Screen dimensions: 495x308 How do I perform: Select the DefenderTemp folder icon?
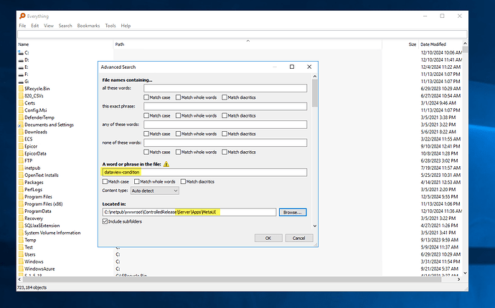21,117
